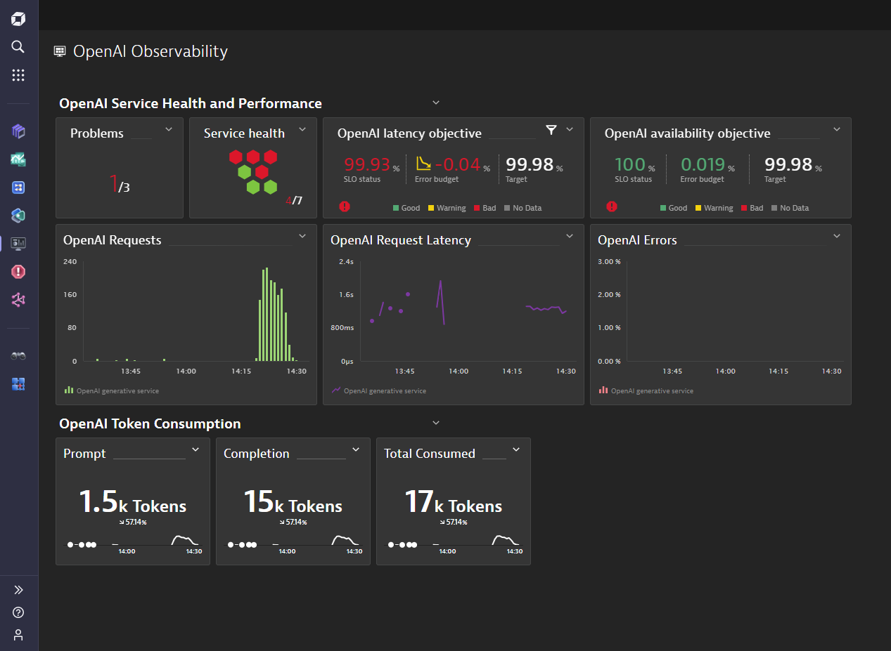
Task: Open the user profile at the sidebar bottom
Action: pyautogui.click(x=18, y=635)
